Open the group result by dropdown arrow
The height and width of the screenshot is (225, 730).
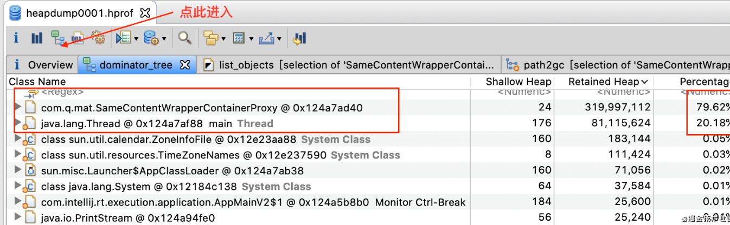(x=222, y=39)
